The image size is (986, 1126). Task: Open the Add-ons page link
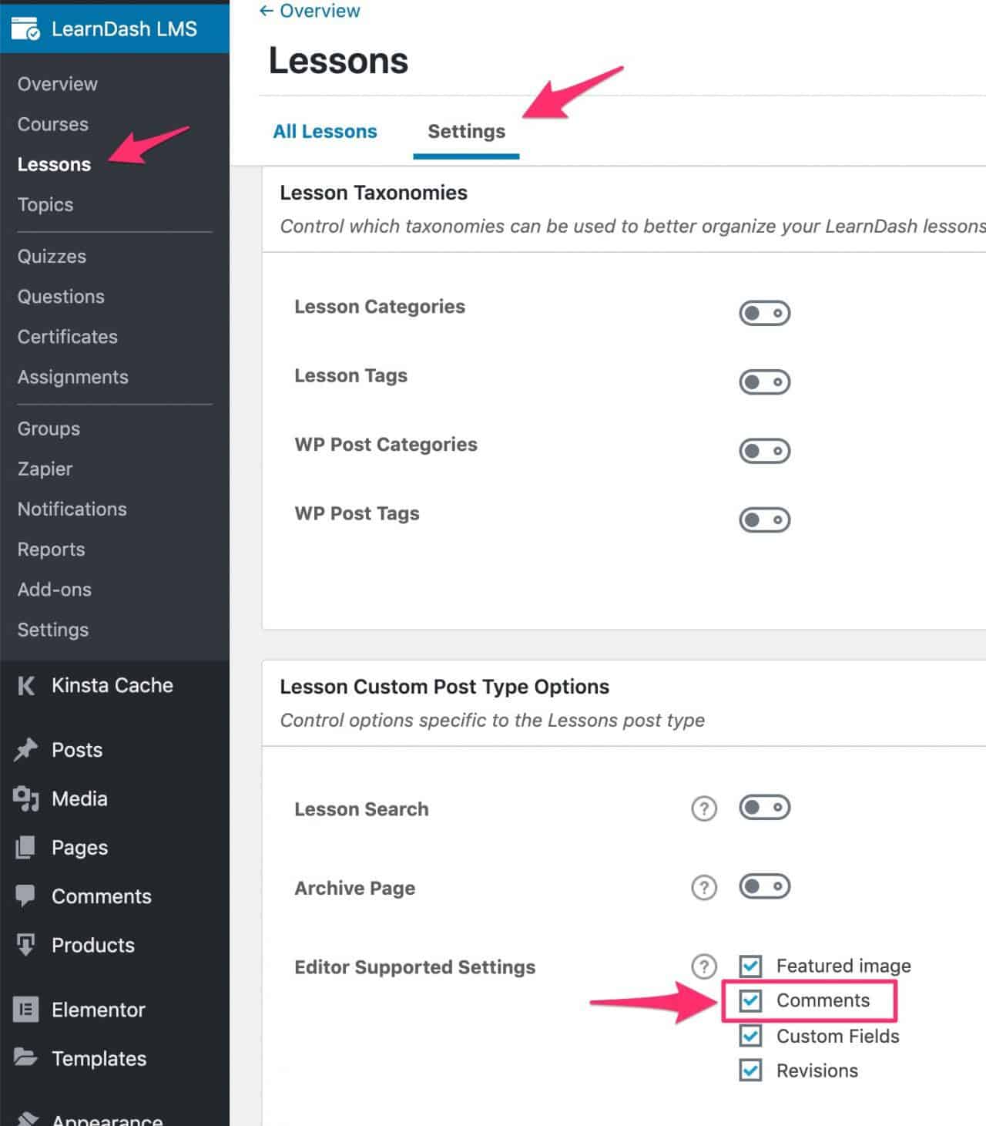54,590
